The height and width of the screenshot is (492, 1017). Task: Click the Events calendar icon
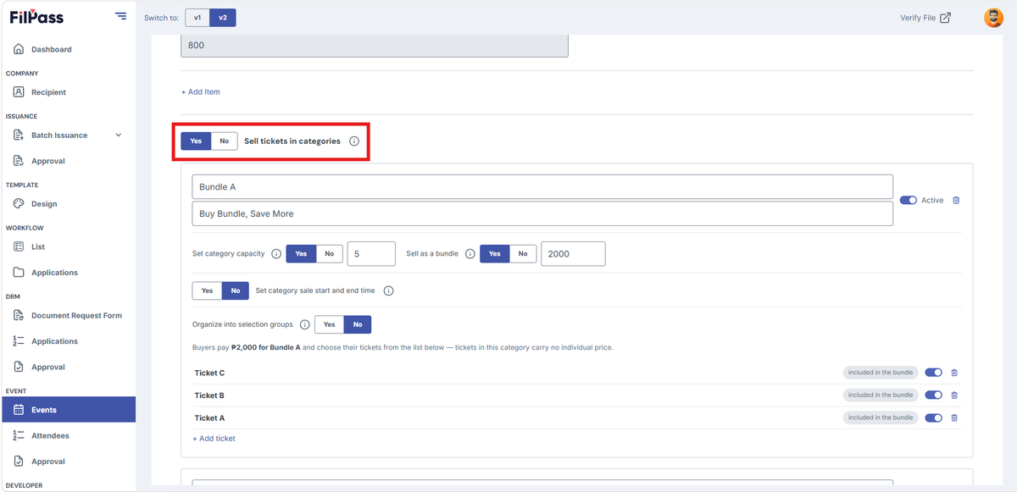[x=19, y=410]
